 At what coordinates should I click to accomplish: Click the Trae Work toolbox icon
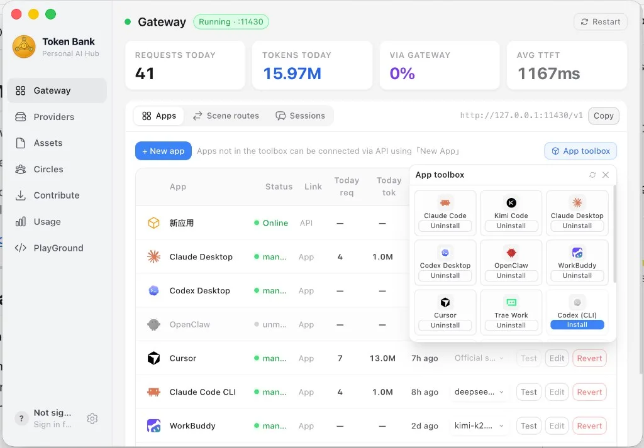point(511,302)
